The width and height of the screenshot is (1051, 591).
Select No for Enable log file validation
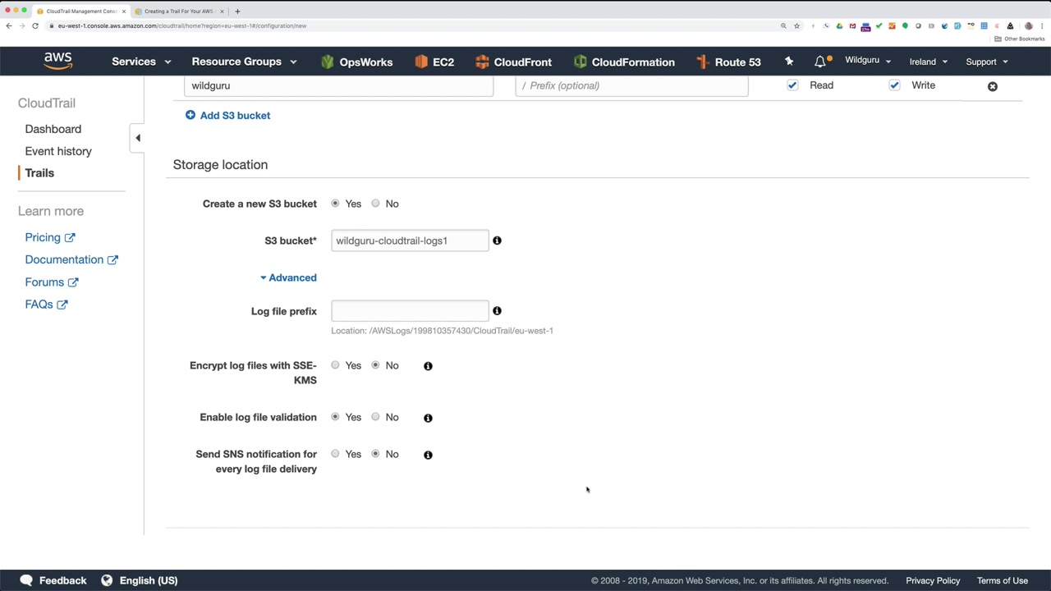tap(375, 417)
